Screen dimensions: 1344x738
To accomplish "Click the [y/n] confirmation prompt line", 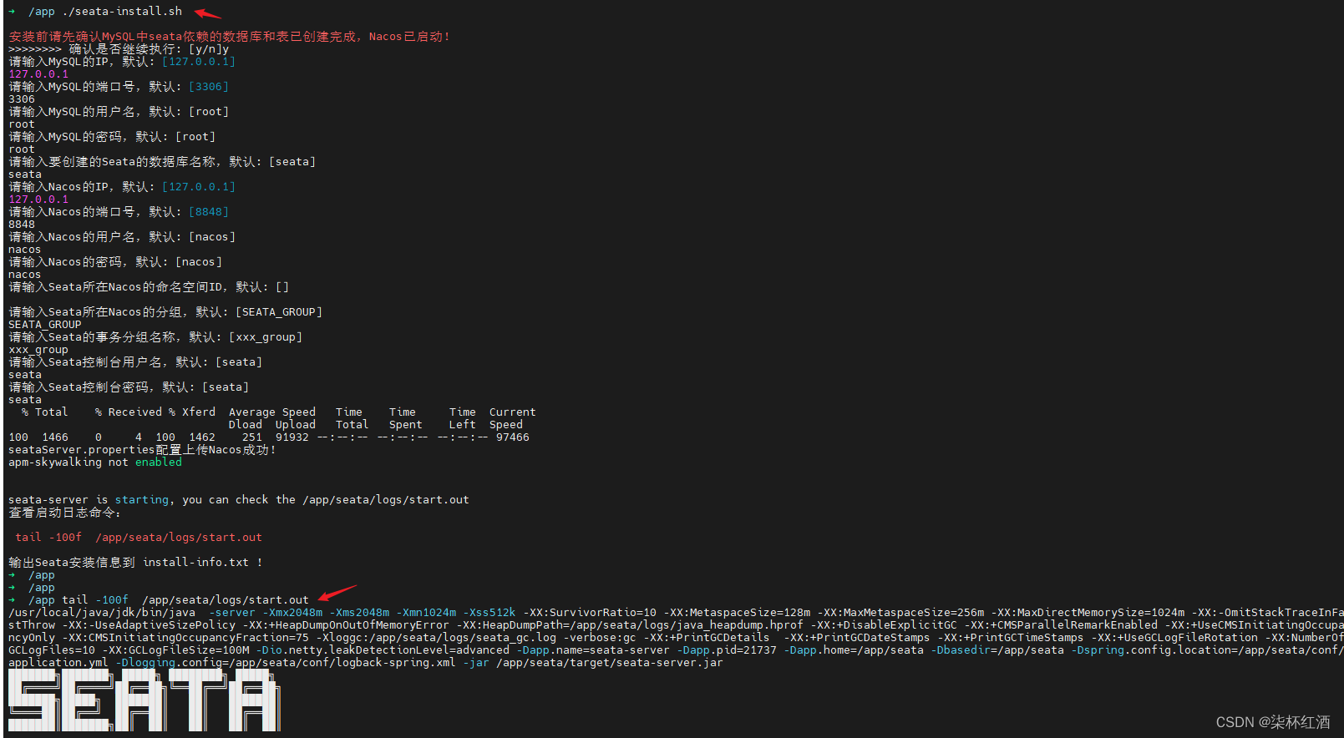I will [x=119, y=48].
